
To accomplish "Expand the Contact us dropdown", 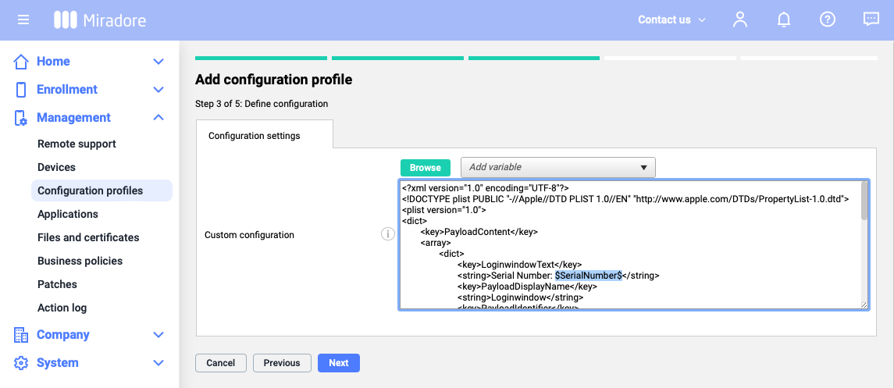I will [671, 20].
